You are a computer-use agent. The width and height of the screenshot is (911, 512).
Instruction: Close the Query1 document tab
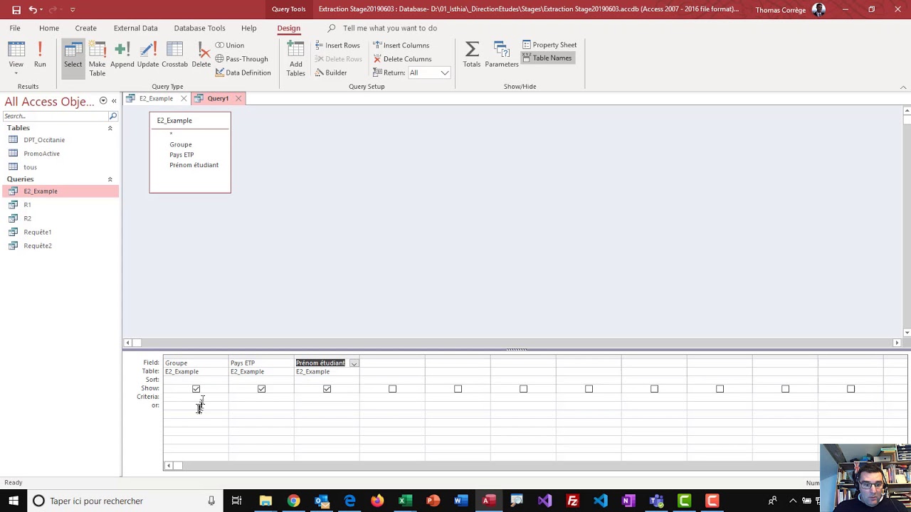click(238, 99)
